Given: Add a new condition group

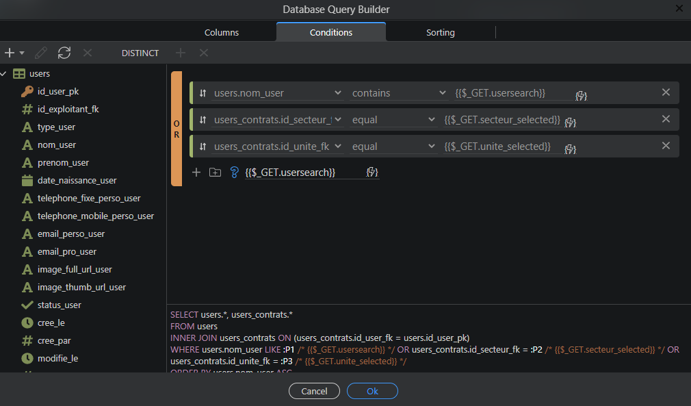Looking at the screenshot, I should click(215, 173).
